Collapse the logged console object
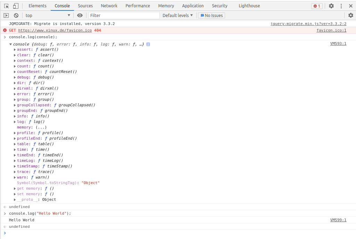The width and height of the screenshot is (356, 239). click(10, 44)
